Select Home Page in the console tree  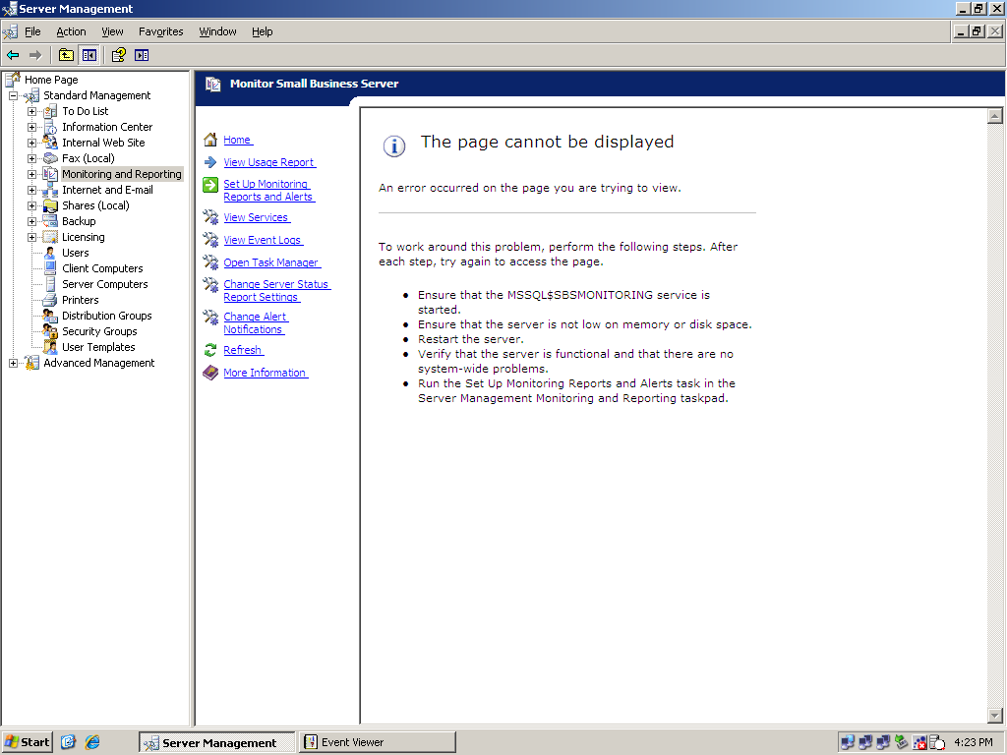(x=51, y=80)
